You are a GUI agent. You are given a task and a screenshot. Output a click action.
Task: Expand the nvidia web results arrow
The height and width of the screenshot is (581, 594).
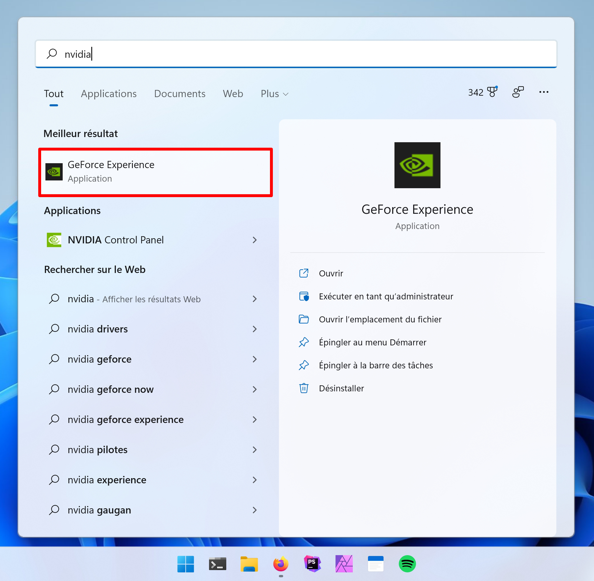coord(255,299)
